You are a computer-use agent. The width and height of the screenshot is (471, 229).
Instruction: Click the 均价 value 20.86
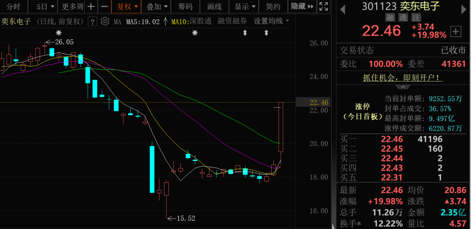click(x=455, y=190)
